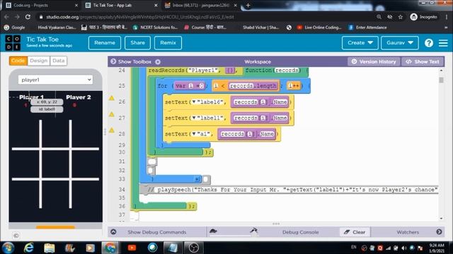Open the Live Online Coding bookmark
Screen dimensions: 453x254
pyautogui.click(x=319, y=28)
